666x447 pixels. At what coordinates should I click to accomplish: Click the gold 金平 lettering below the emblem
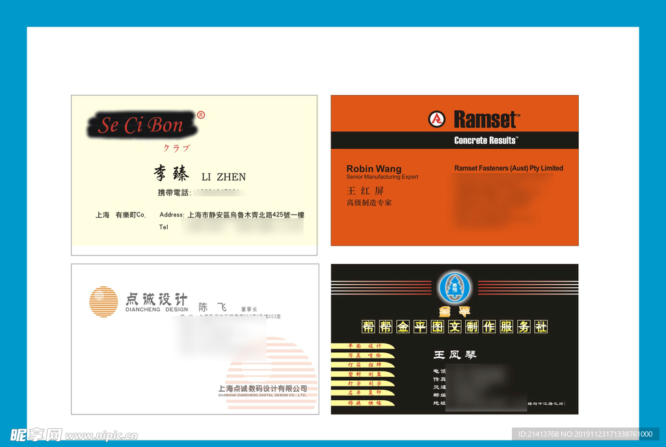coord(455,312)
